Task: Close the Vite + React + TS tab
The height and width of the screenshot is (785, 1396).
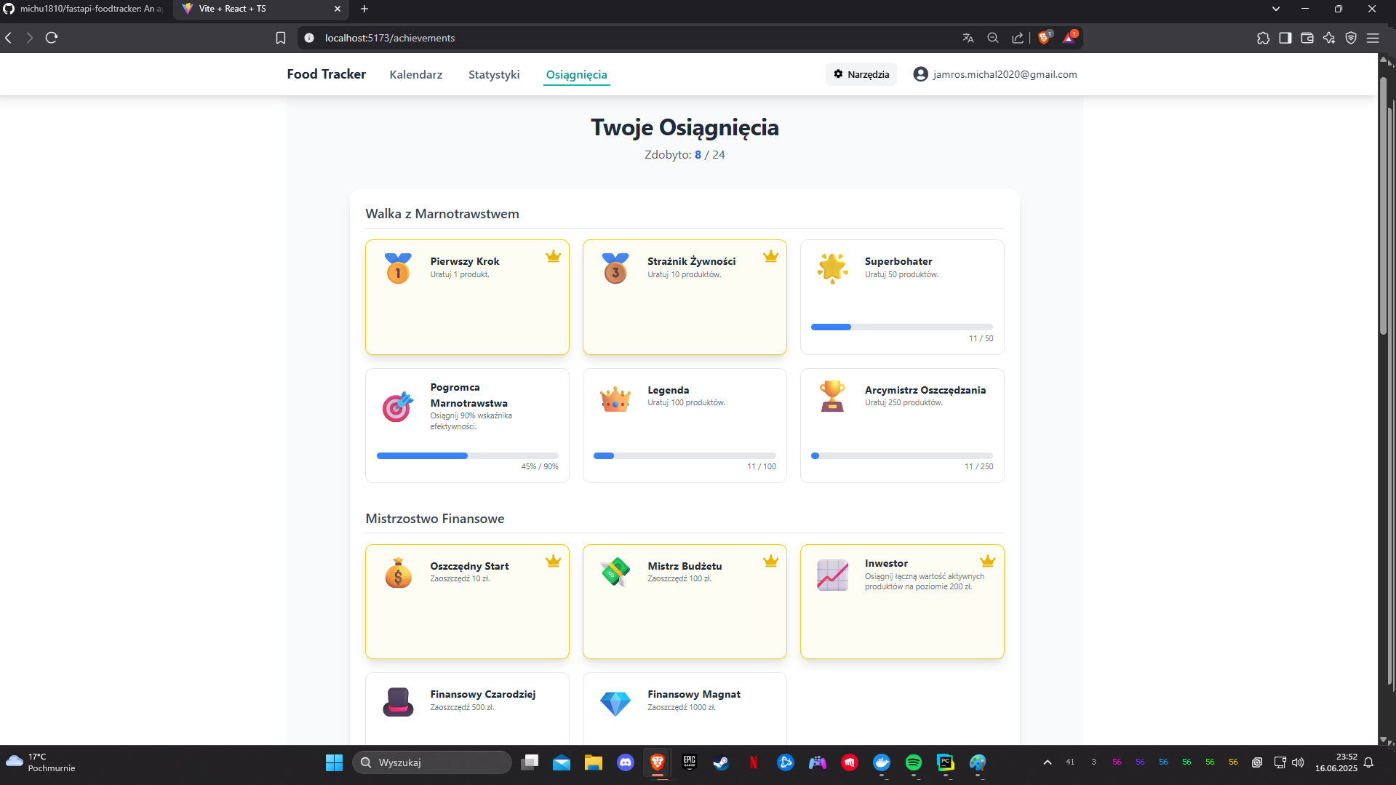Action: (x=338, y=9)
